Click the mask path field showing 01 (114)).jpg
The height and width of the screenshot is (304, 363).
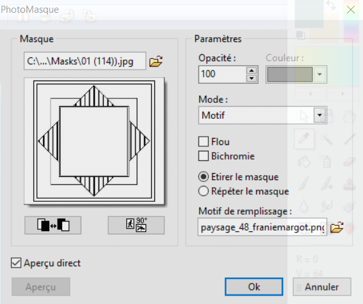(85, 61)
